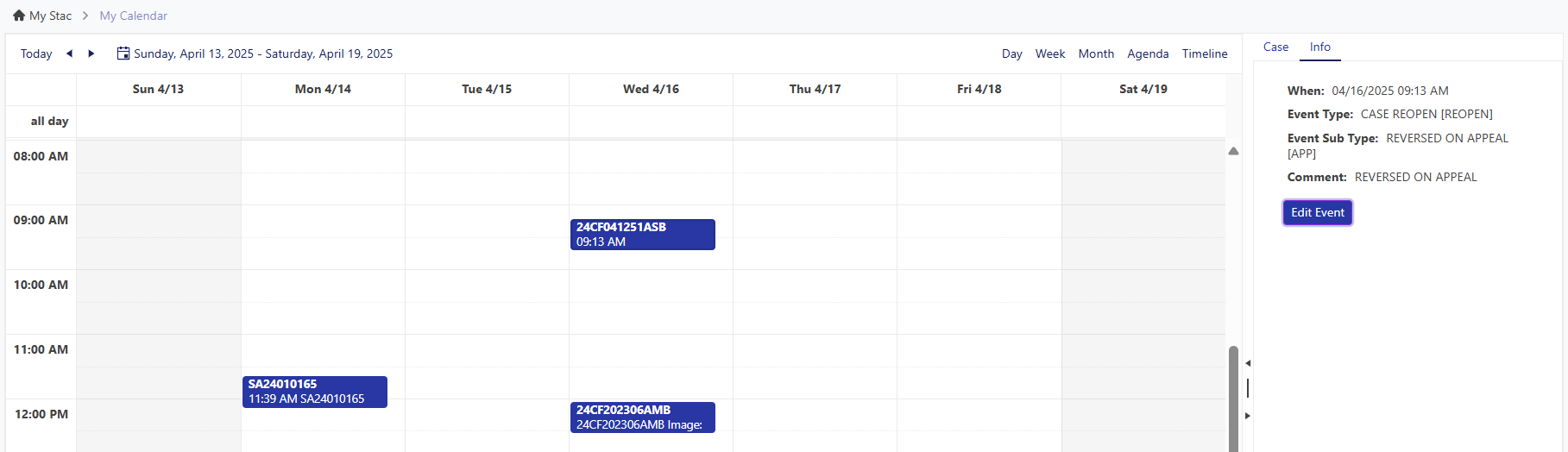The width and height of the screenshot is (1568, 452).
Task: Open the date picker calendar icon
Action: click(123, 53)
